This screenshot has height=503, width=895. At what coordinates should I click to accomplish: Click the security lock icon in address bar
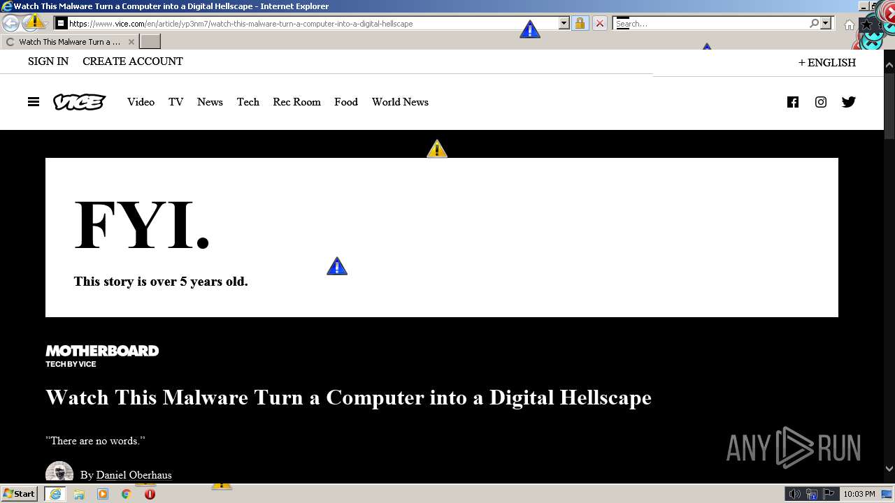click(x=580, y=23)
